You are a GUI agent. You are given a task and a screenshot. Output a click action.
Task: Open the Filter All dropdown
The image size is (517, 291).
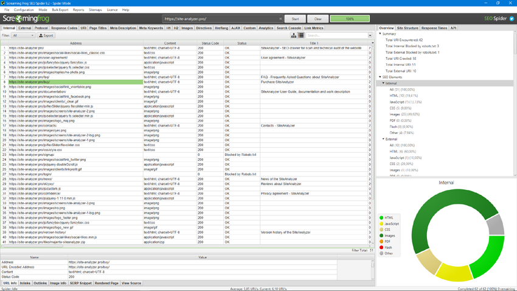tap(23, 35)
